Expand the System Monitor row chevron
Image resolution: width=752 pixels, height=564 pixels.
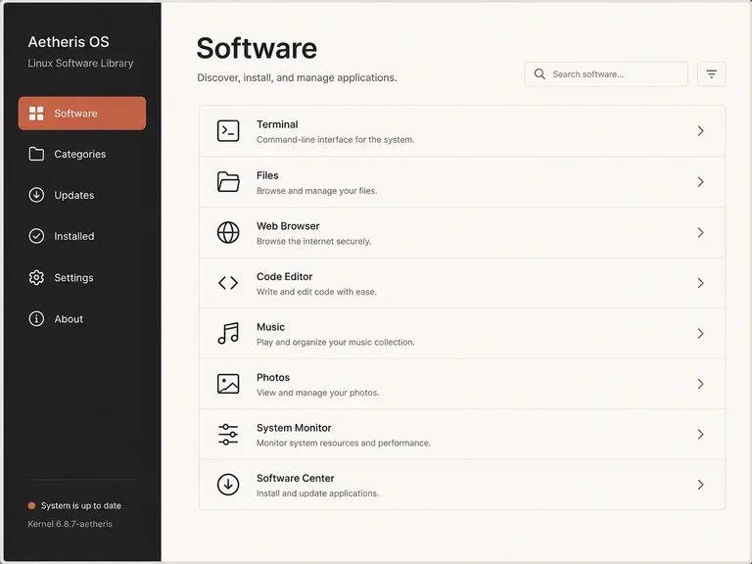coord(701,434)
